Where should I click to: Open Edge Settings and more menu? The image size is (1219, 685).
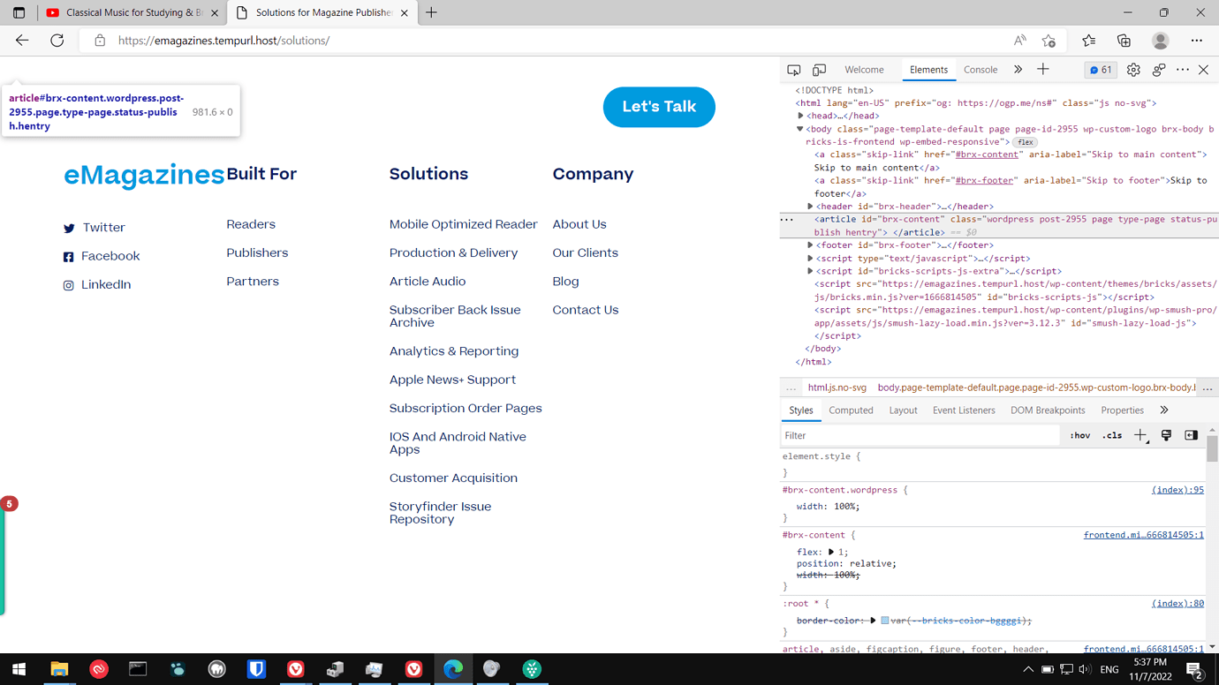pos(1197,41)
